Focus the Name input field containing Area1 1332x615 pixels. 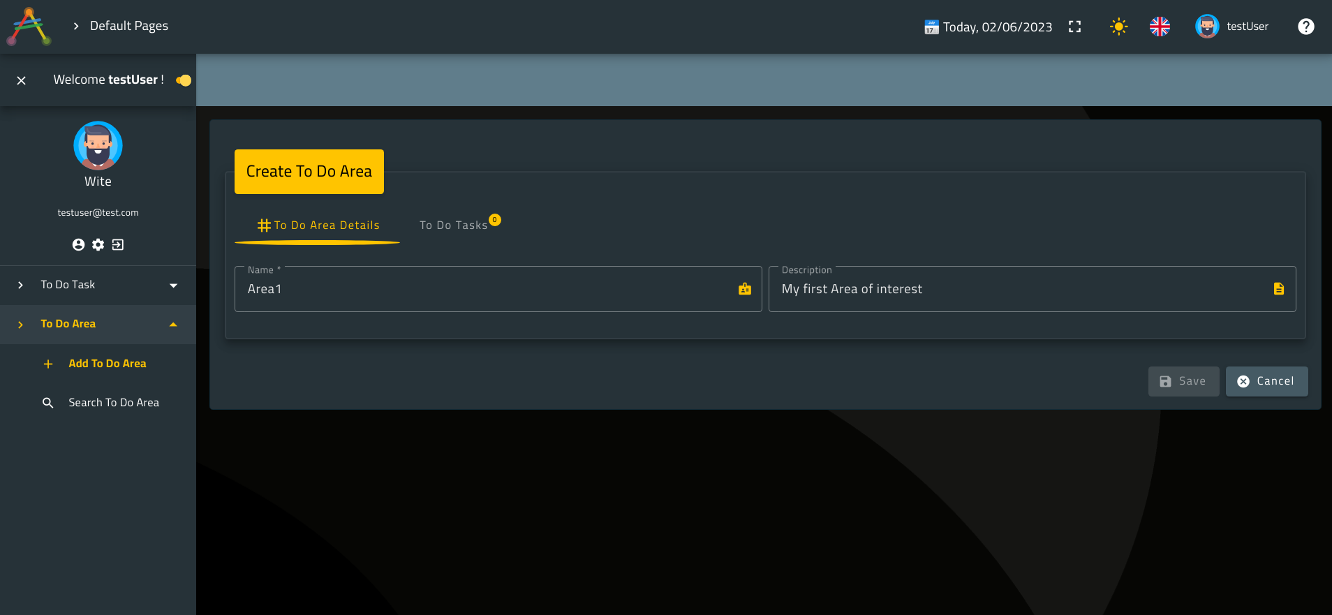[x=498, y=289]
